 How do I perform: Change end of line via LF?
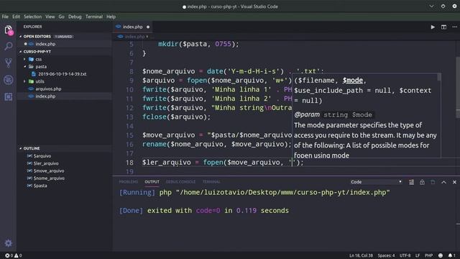pyautogui.click(x=418, y=255)
